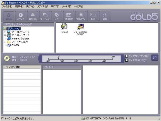Select デスクトップ root in folder tree
The image size is (161, 121).
click(x=14, y=28)
